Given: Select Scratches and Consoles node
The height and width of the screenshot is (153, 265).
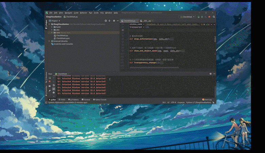Looking at the screenshot, I should point(62,44).
